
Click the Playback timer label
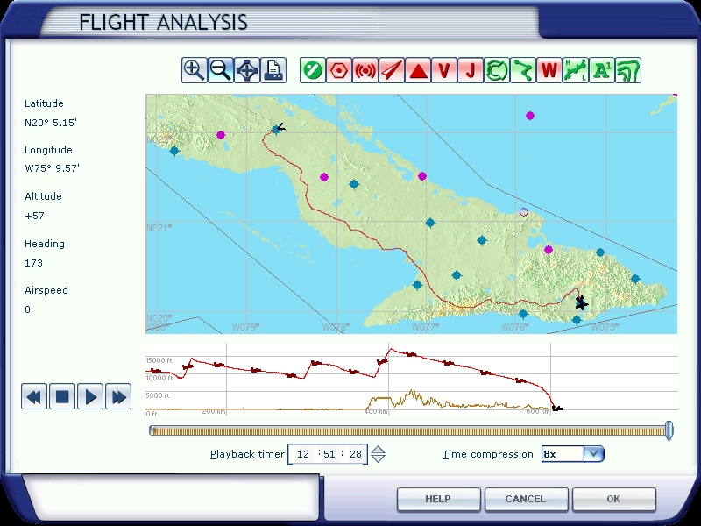tap(247, 454)
